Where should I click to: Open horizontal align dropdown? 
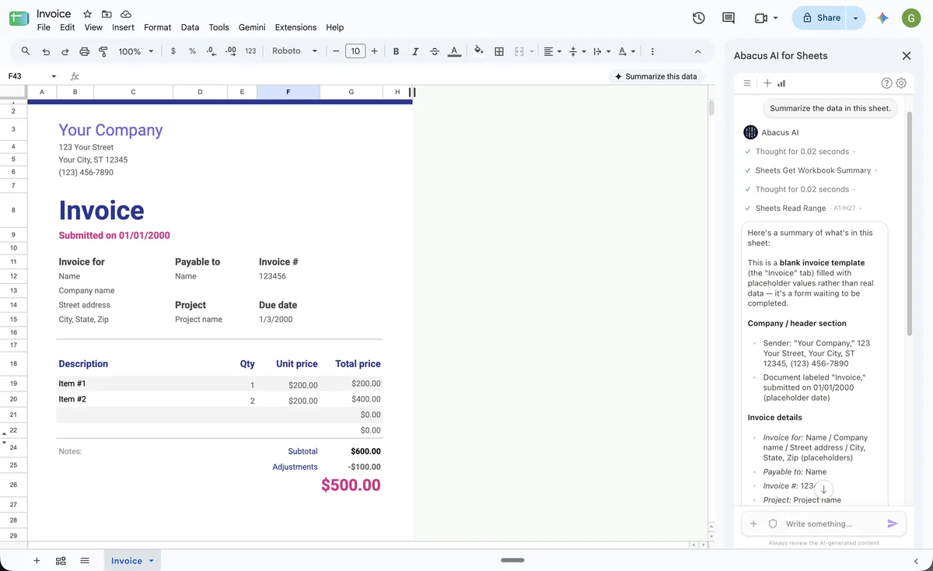point(552,51)
